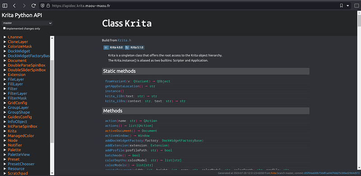Click the plus icon beside Krita 4.0.0
361x176 pixels.
pyautogui.click(x=106, y=47)
